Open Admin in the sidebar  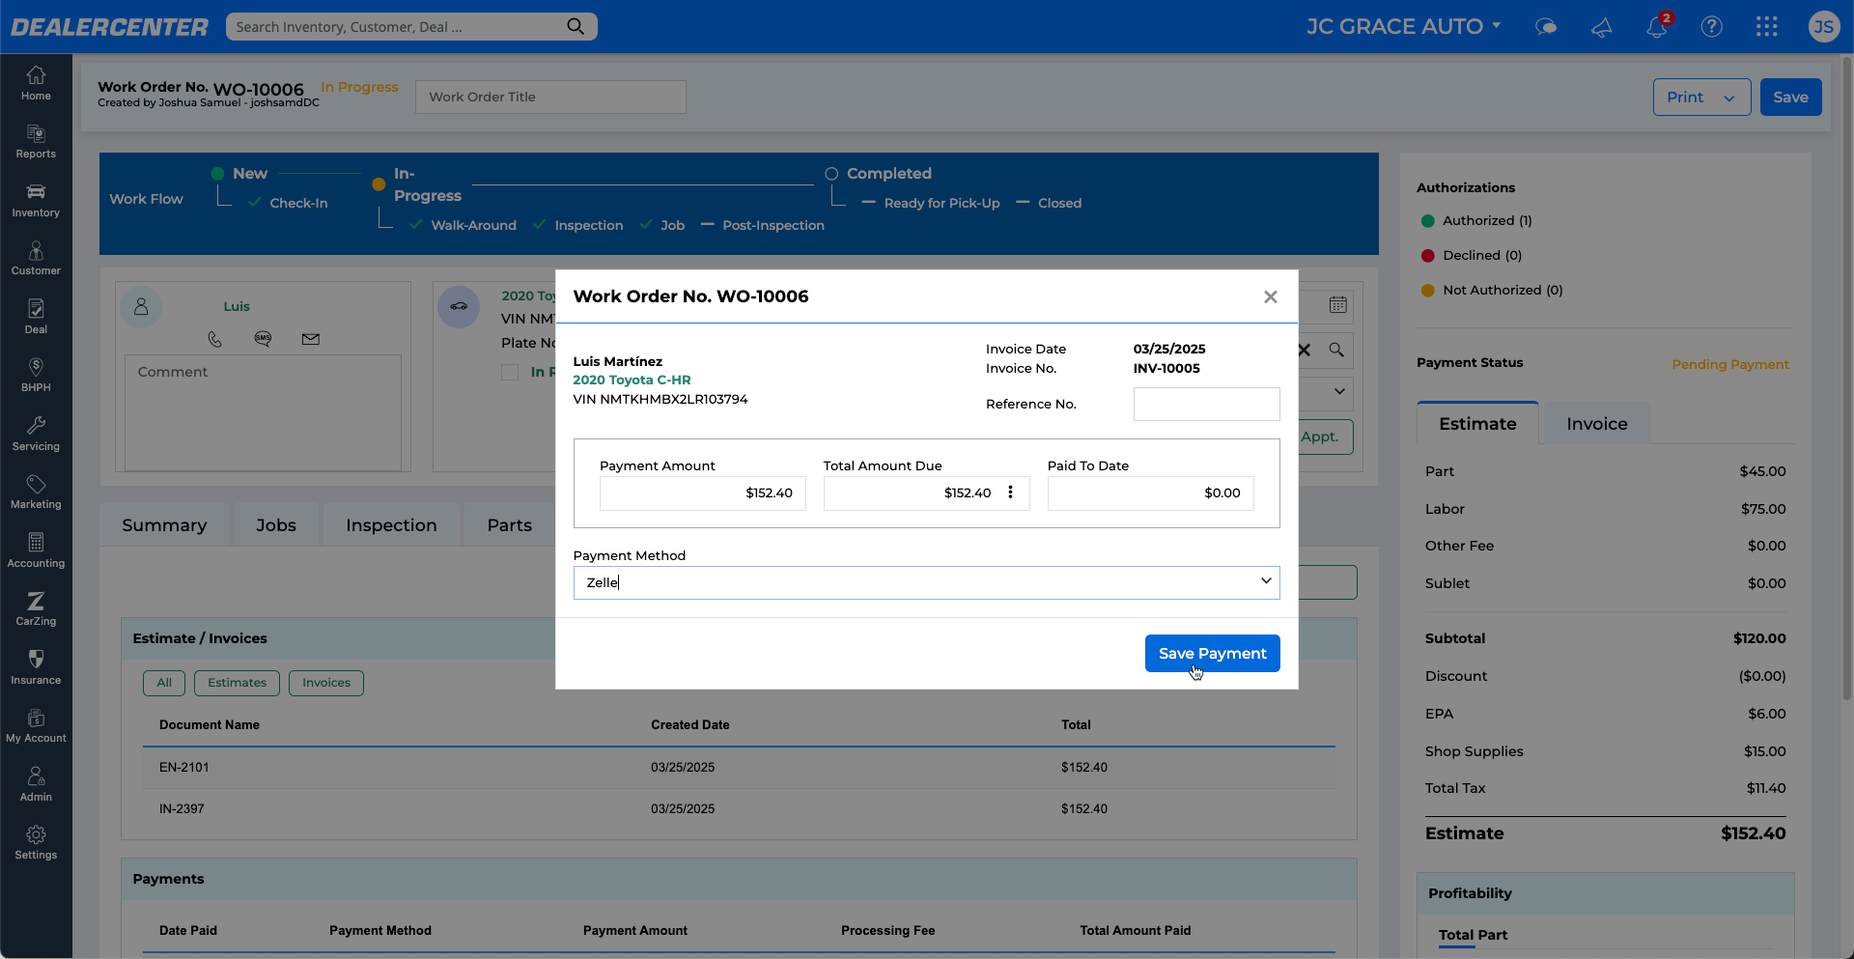click(x=36, y=785)
